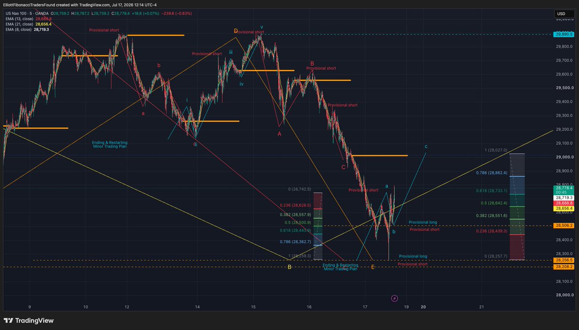Click the upper Ending & Restarting Minor Trading Plan note
The image size is (579, 330).
(110, 145)
